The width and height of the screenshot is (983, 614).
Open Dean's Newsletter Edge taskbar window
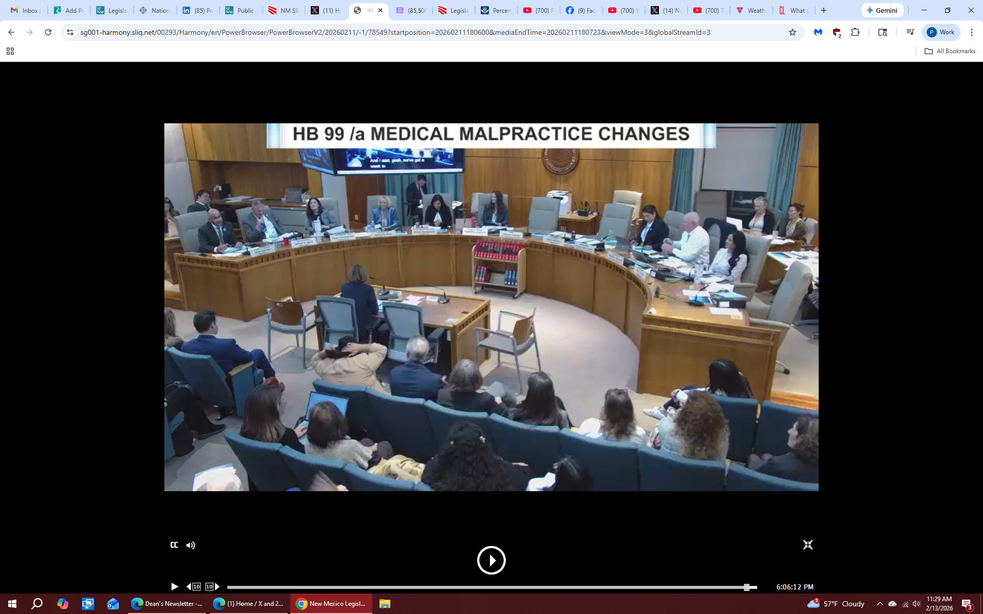point(167,604)
